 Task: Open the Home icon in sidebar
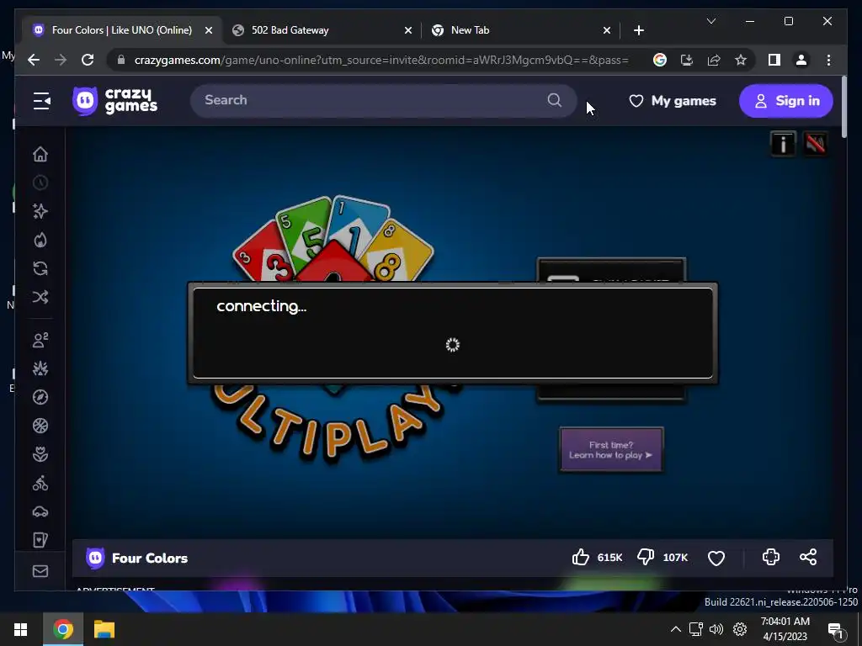(x=40, y=155)
